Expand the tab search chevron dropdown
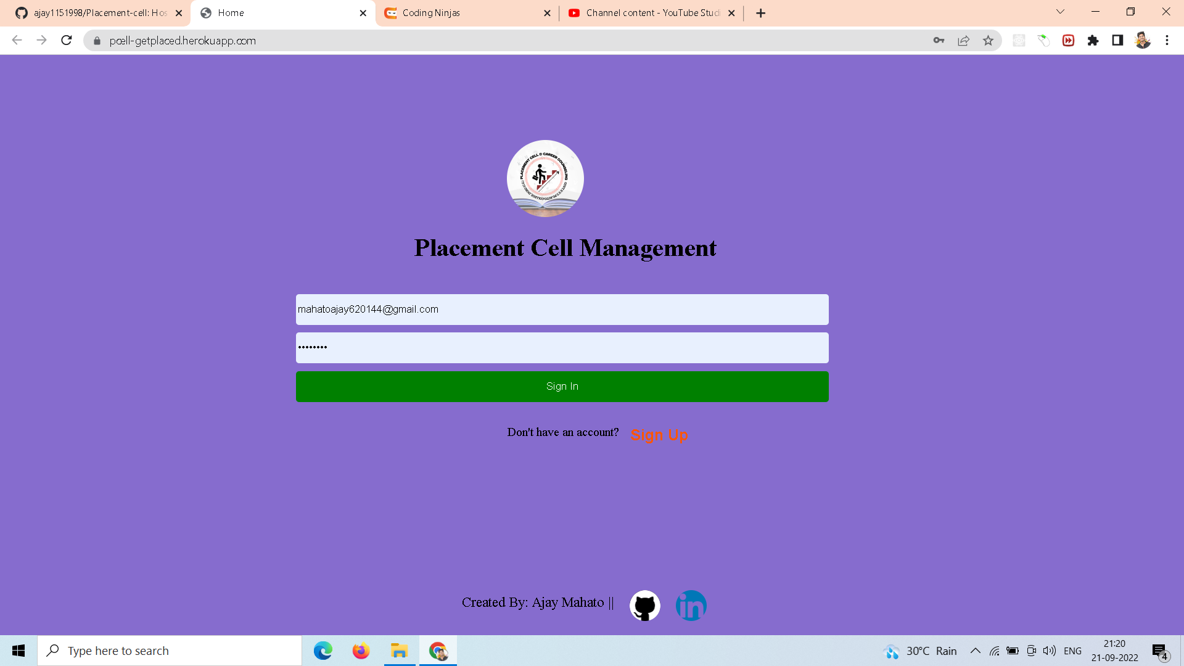The height and width of the screenshot is (666, 1184). (x=1059, y=12)
